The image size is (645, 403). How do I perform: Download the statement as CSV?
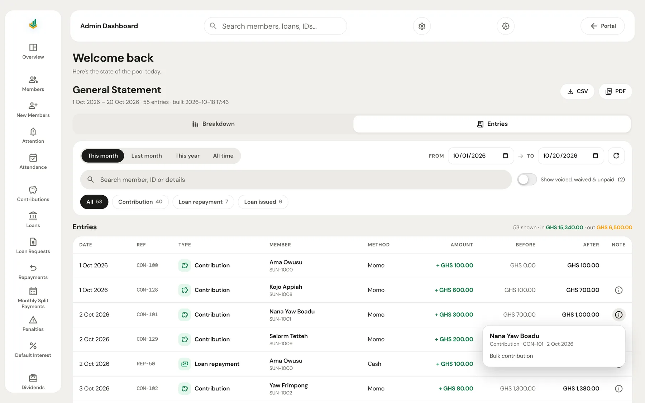[x=577, y=91]
